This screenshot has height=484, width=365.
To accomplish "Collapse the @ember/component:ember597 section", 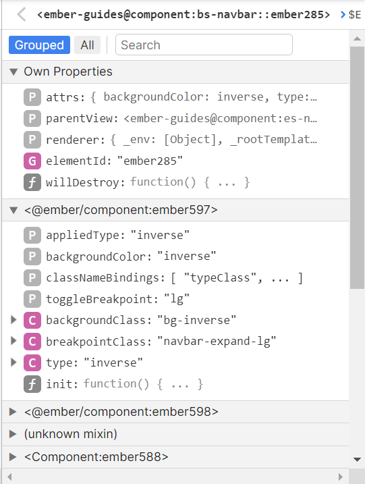I will 13,210.
